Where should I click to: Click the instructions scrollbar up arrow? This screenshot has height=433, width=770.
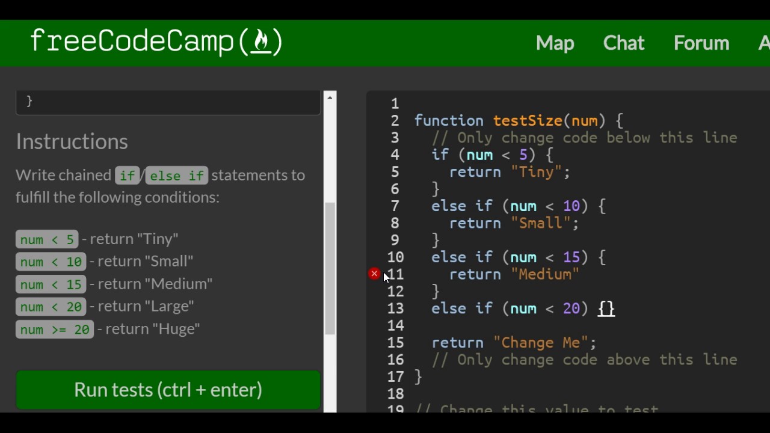coord(330,97)
